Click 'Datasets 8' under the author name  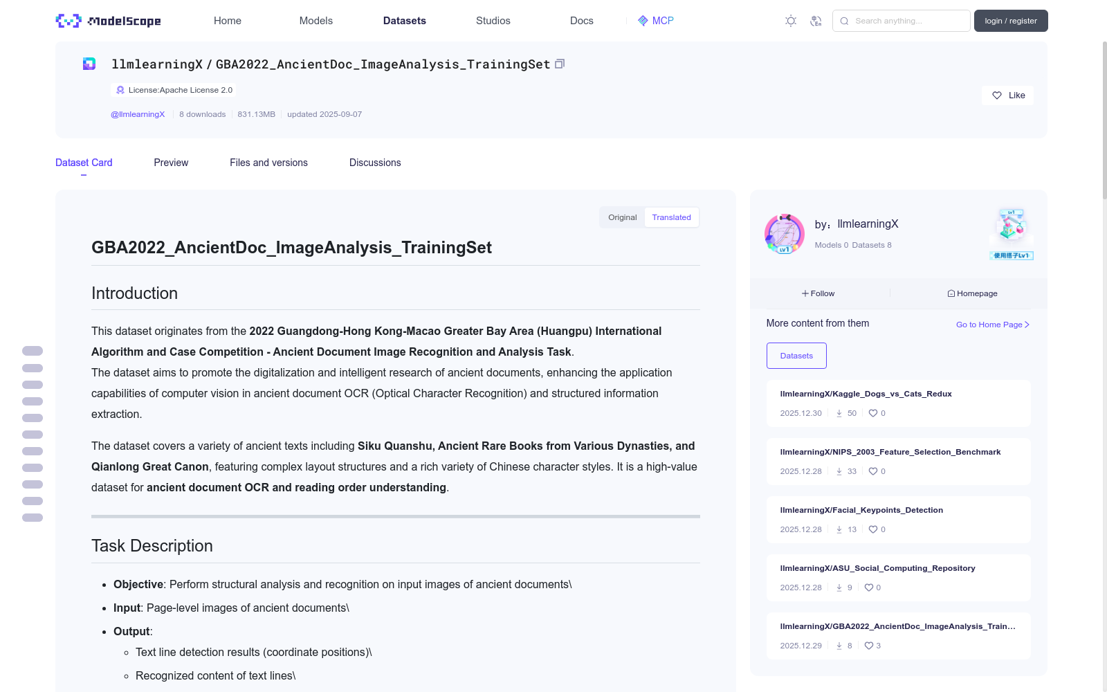pos(872,245)
